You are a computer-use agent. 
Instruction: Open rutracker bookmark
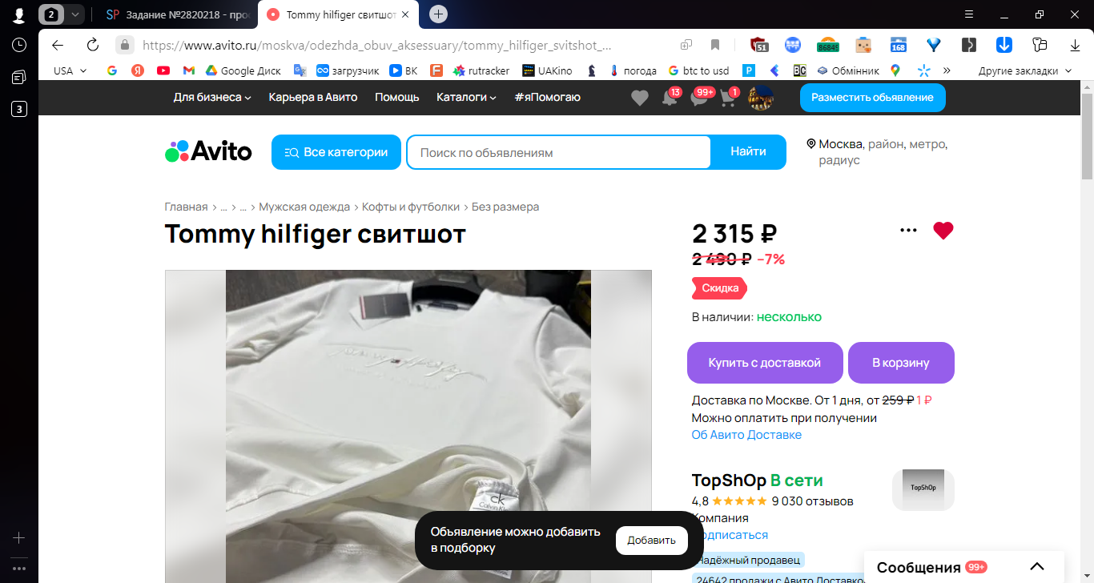pos(481,70)
